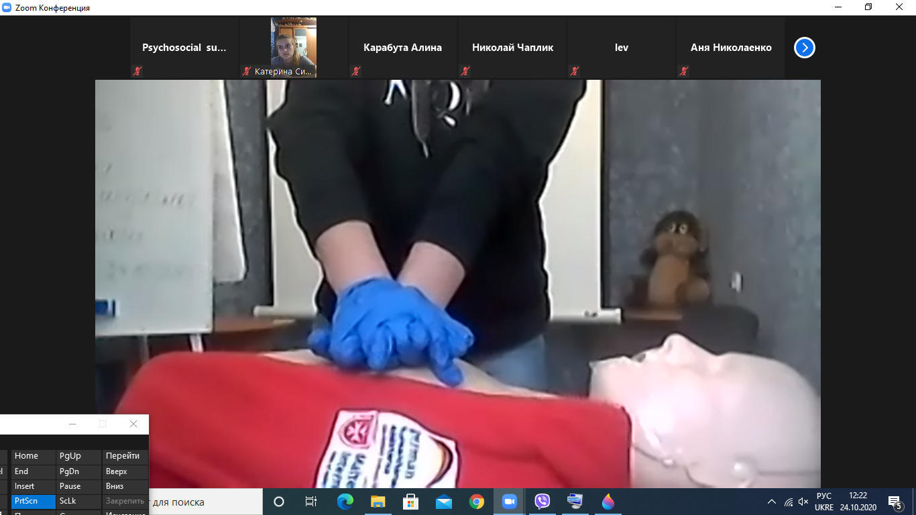The height and width of the screenshot is (515, 916).
Task: Click Pause key on on-screen keyboard
Action: [78, 486]
